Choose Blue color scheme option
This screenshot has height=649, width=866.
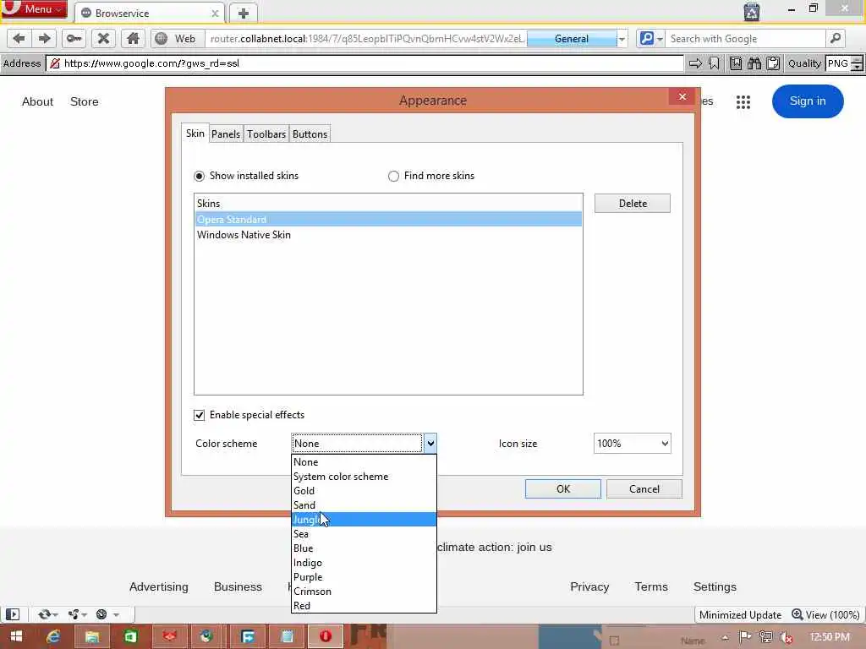coord(364,548)
